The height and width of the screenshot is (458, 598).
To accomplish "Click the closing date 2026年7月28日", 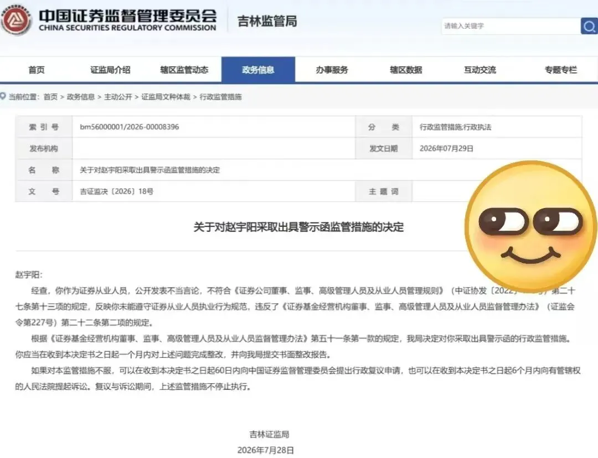I will click(x=265, y=450).
